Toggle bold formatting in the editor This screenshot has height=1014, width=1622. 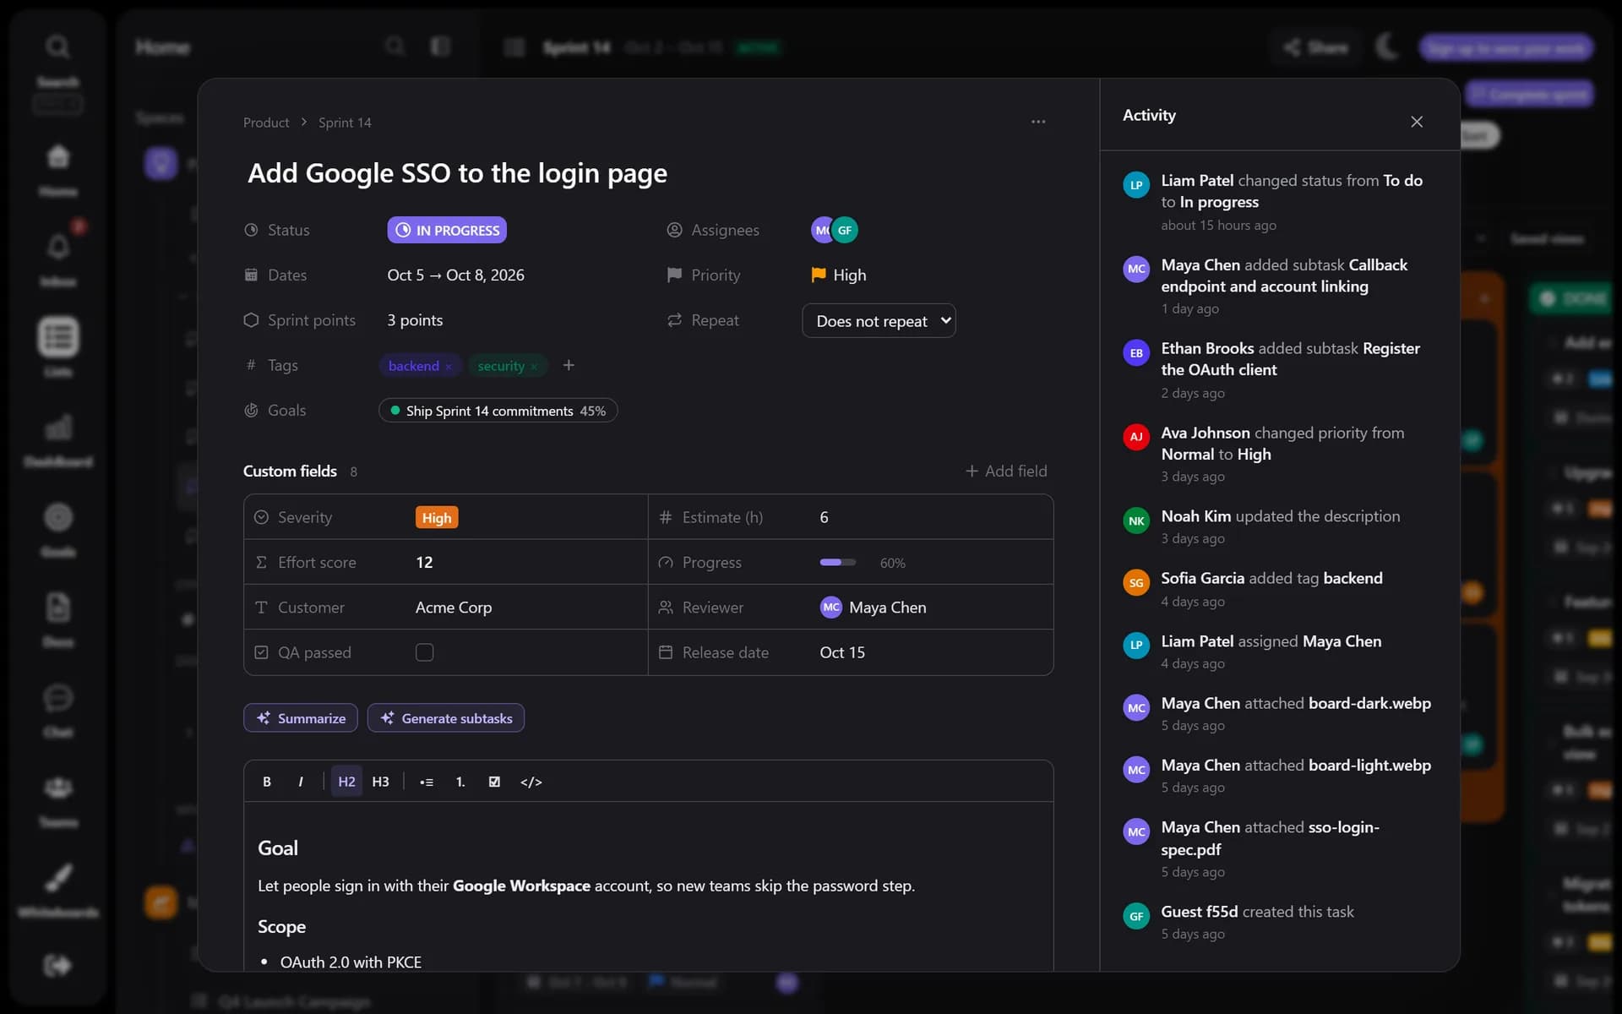coord(267,782)
